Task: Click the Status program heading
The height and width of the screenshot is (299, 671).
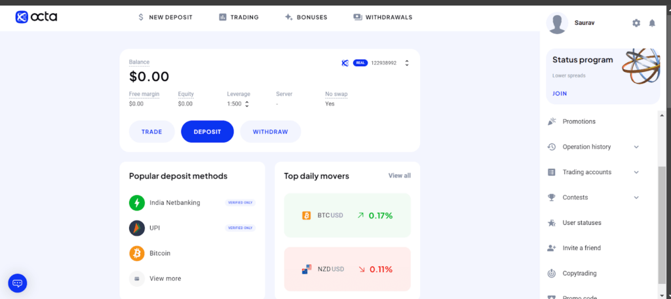Action: click(x=584, y=60)
